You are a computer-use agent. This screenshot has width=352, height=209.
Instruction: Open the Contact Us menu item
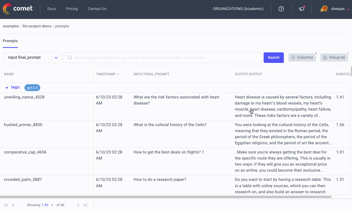coord(97,9)
